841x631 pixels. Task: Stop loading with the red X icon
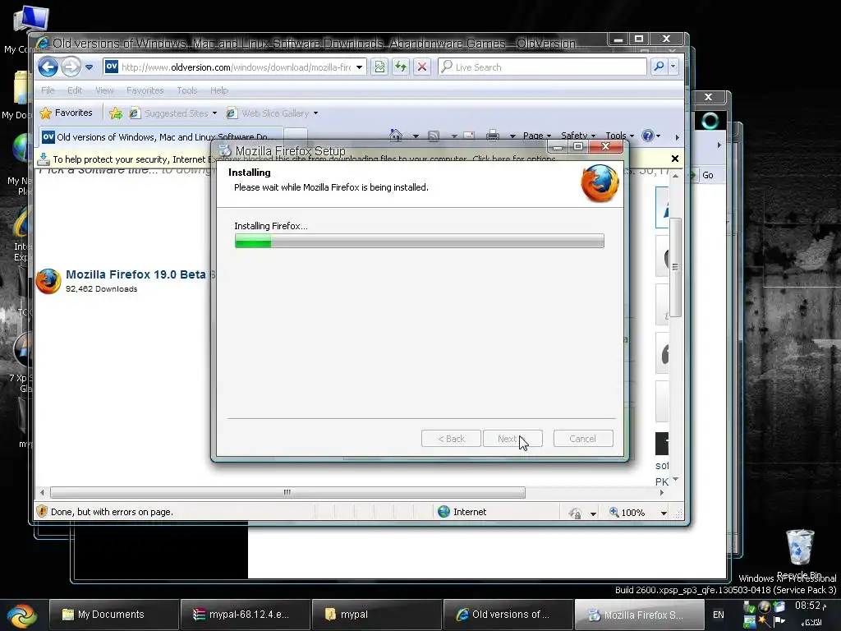tap(422, 67)
